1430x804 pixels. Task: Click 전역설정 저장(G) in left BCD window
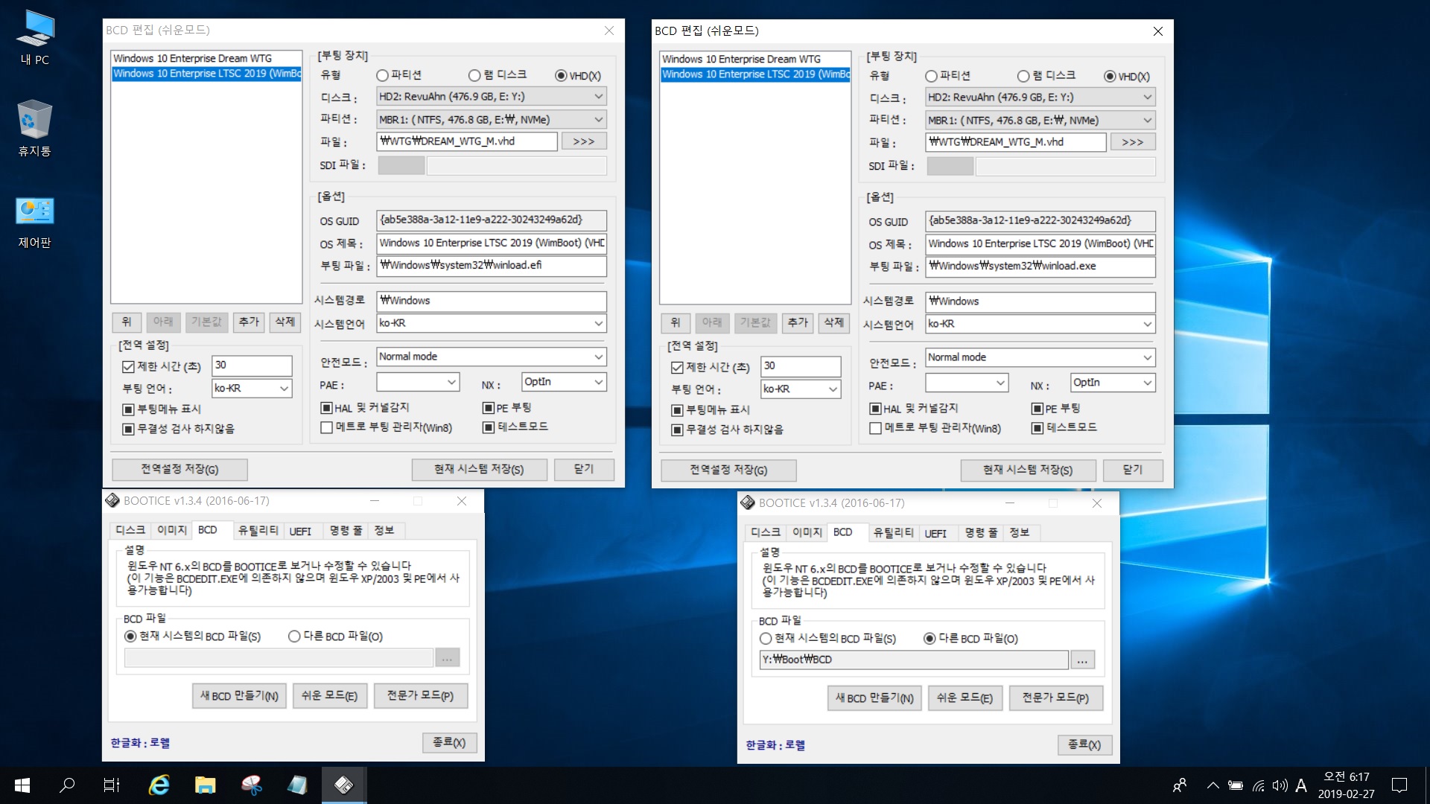(179, 469)
